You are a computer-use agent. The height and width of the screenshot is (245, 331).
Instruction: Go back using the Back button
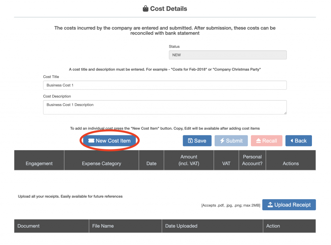point(298,141)
